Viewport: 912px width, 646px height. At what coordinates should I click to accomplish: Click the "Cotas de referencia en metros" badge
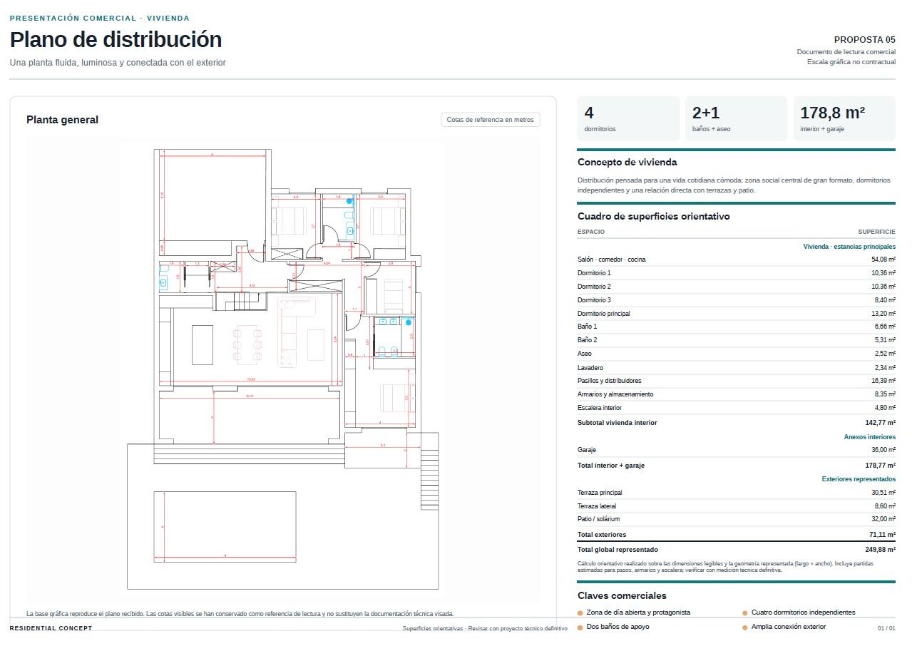(x=490, y=120)
